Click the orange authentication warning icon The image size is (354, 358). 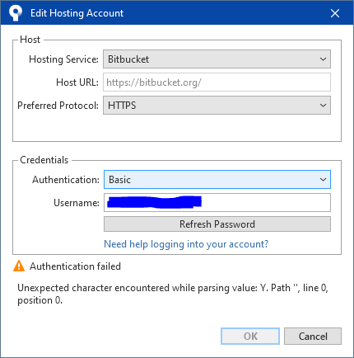click(19, 266)
